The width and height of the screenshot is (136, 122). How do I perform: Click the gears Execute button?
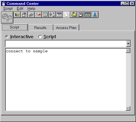[x=7, y=17]
